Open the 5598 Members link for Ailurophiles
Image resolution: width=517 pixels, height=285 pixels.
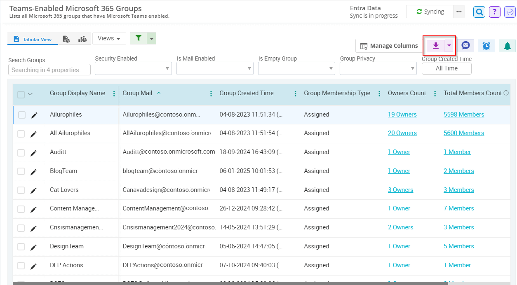tap(464, 114)
